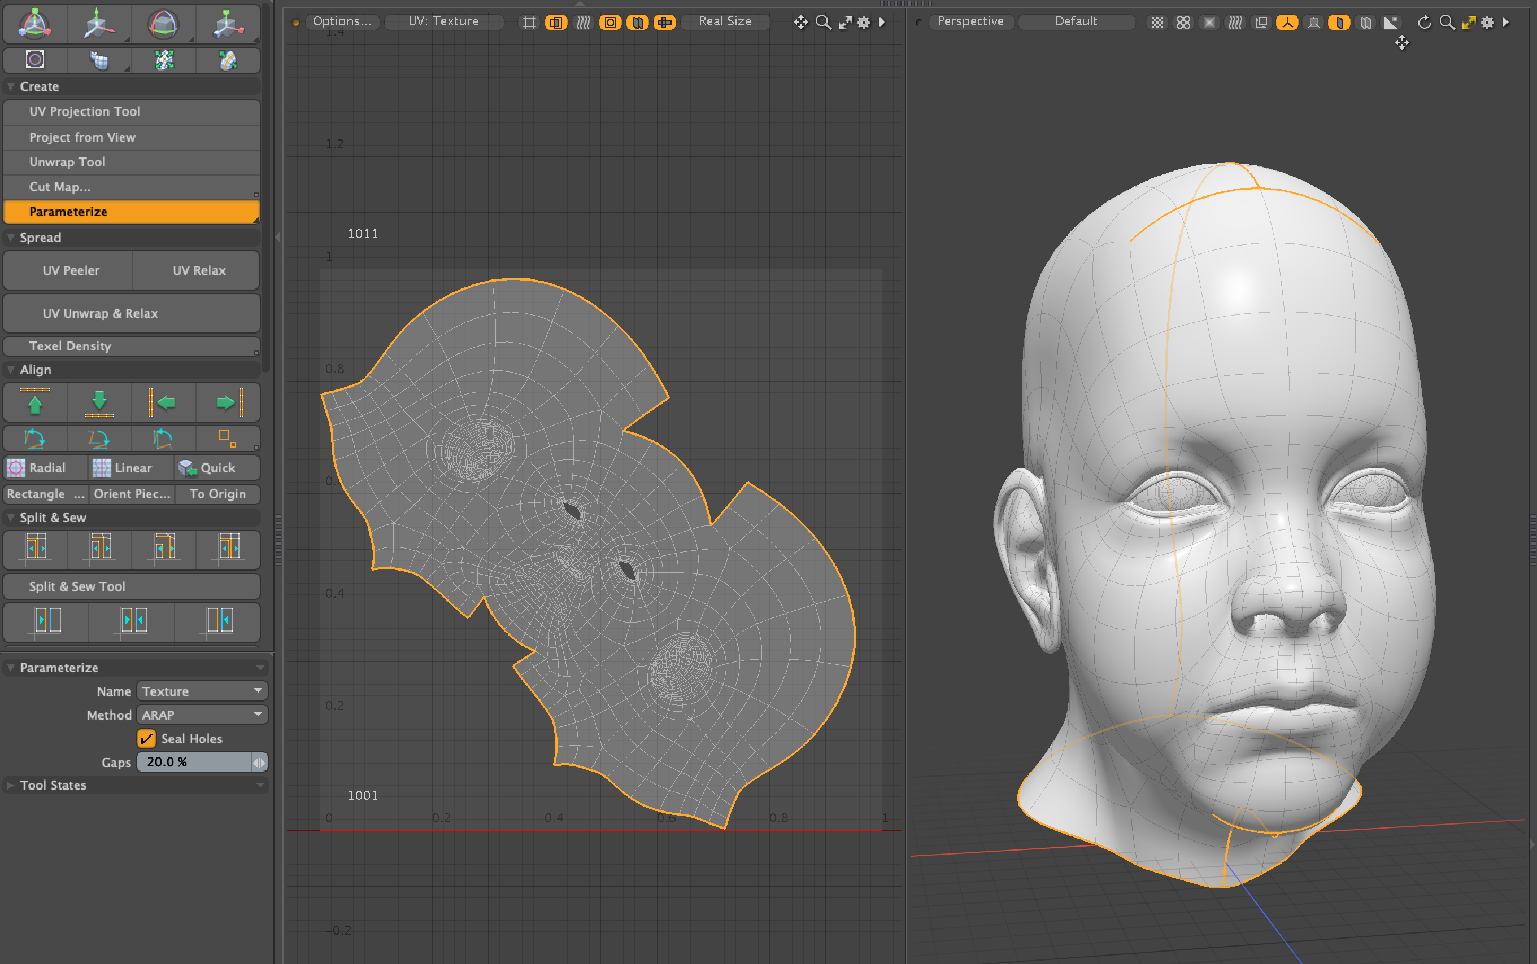The width and height of the screenshot is (1537, 964).
Task: Open the Name Texture dropdown
Action: click(202, 691)
